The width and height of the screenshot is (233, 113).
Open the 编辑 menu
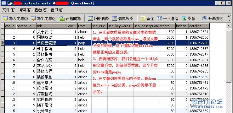(x=25, y=10)
